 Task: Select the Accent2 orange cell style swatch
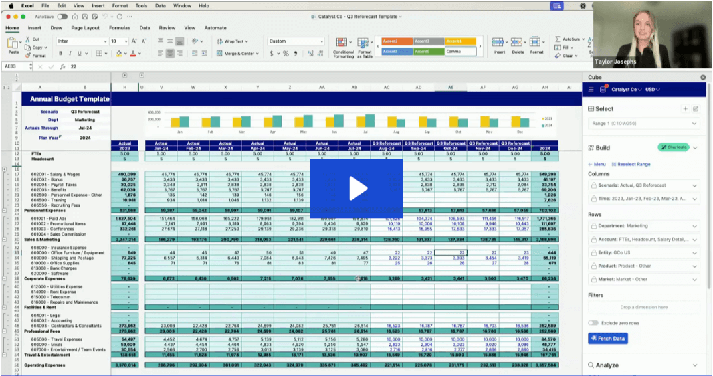[397, 41]
